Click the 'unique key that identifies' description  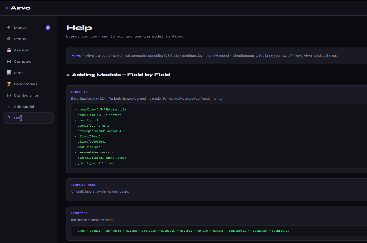coord(146,99)
